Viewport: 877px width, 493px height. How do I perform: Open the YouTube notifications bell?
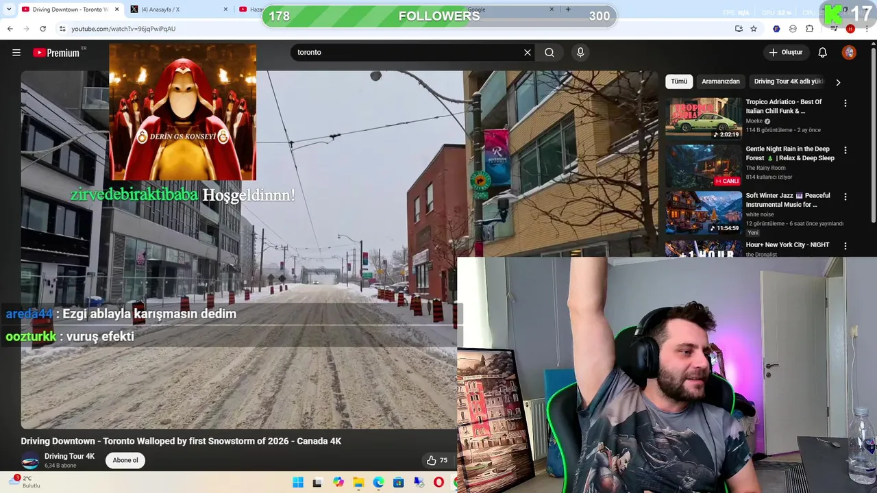pos(822,52)
